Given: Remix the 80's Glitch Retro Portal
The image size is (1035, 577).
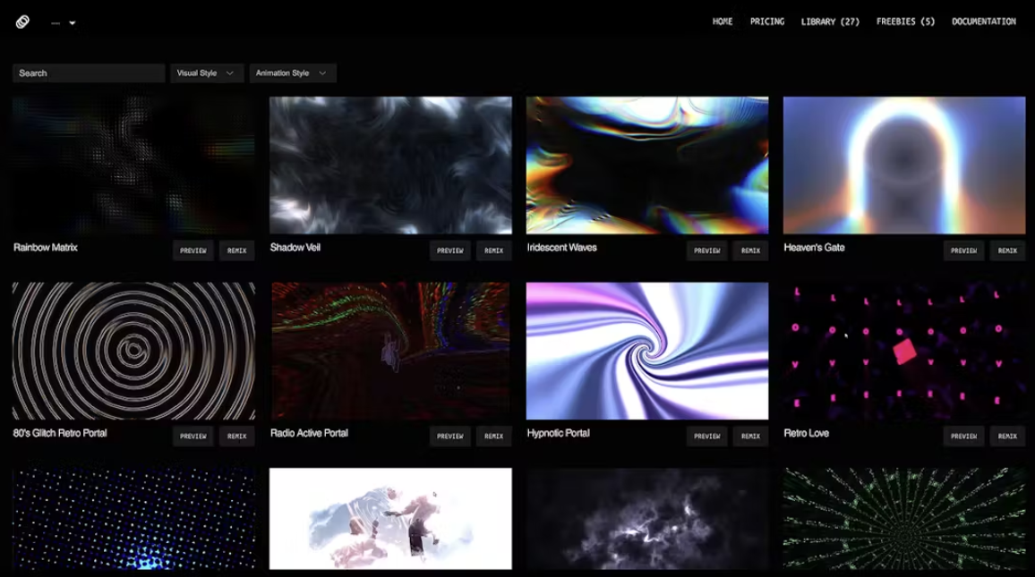Looking at the screenshot, I should (x=237, y=436).
